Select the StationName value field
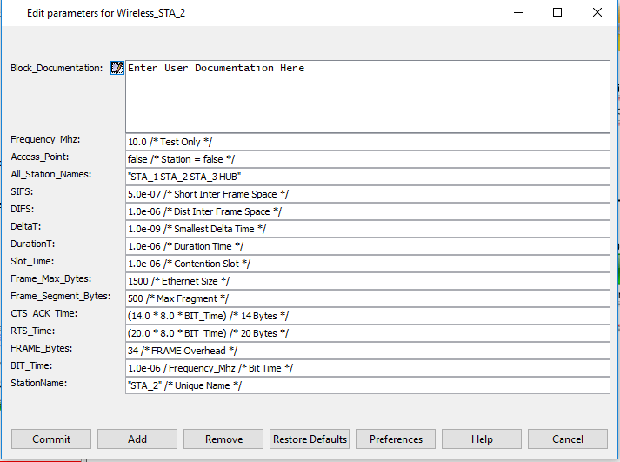 tap(367, 385)
